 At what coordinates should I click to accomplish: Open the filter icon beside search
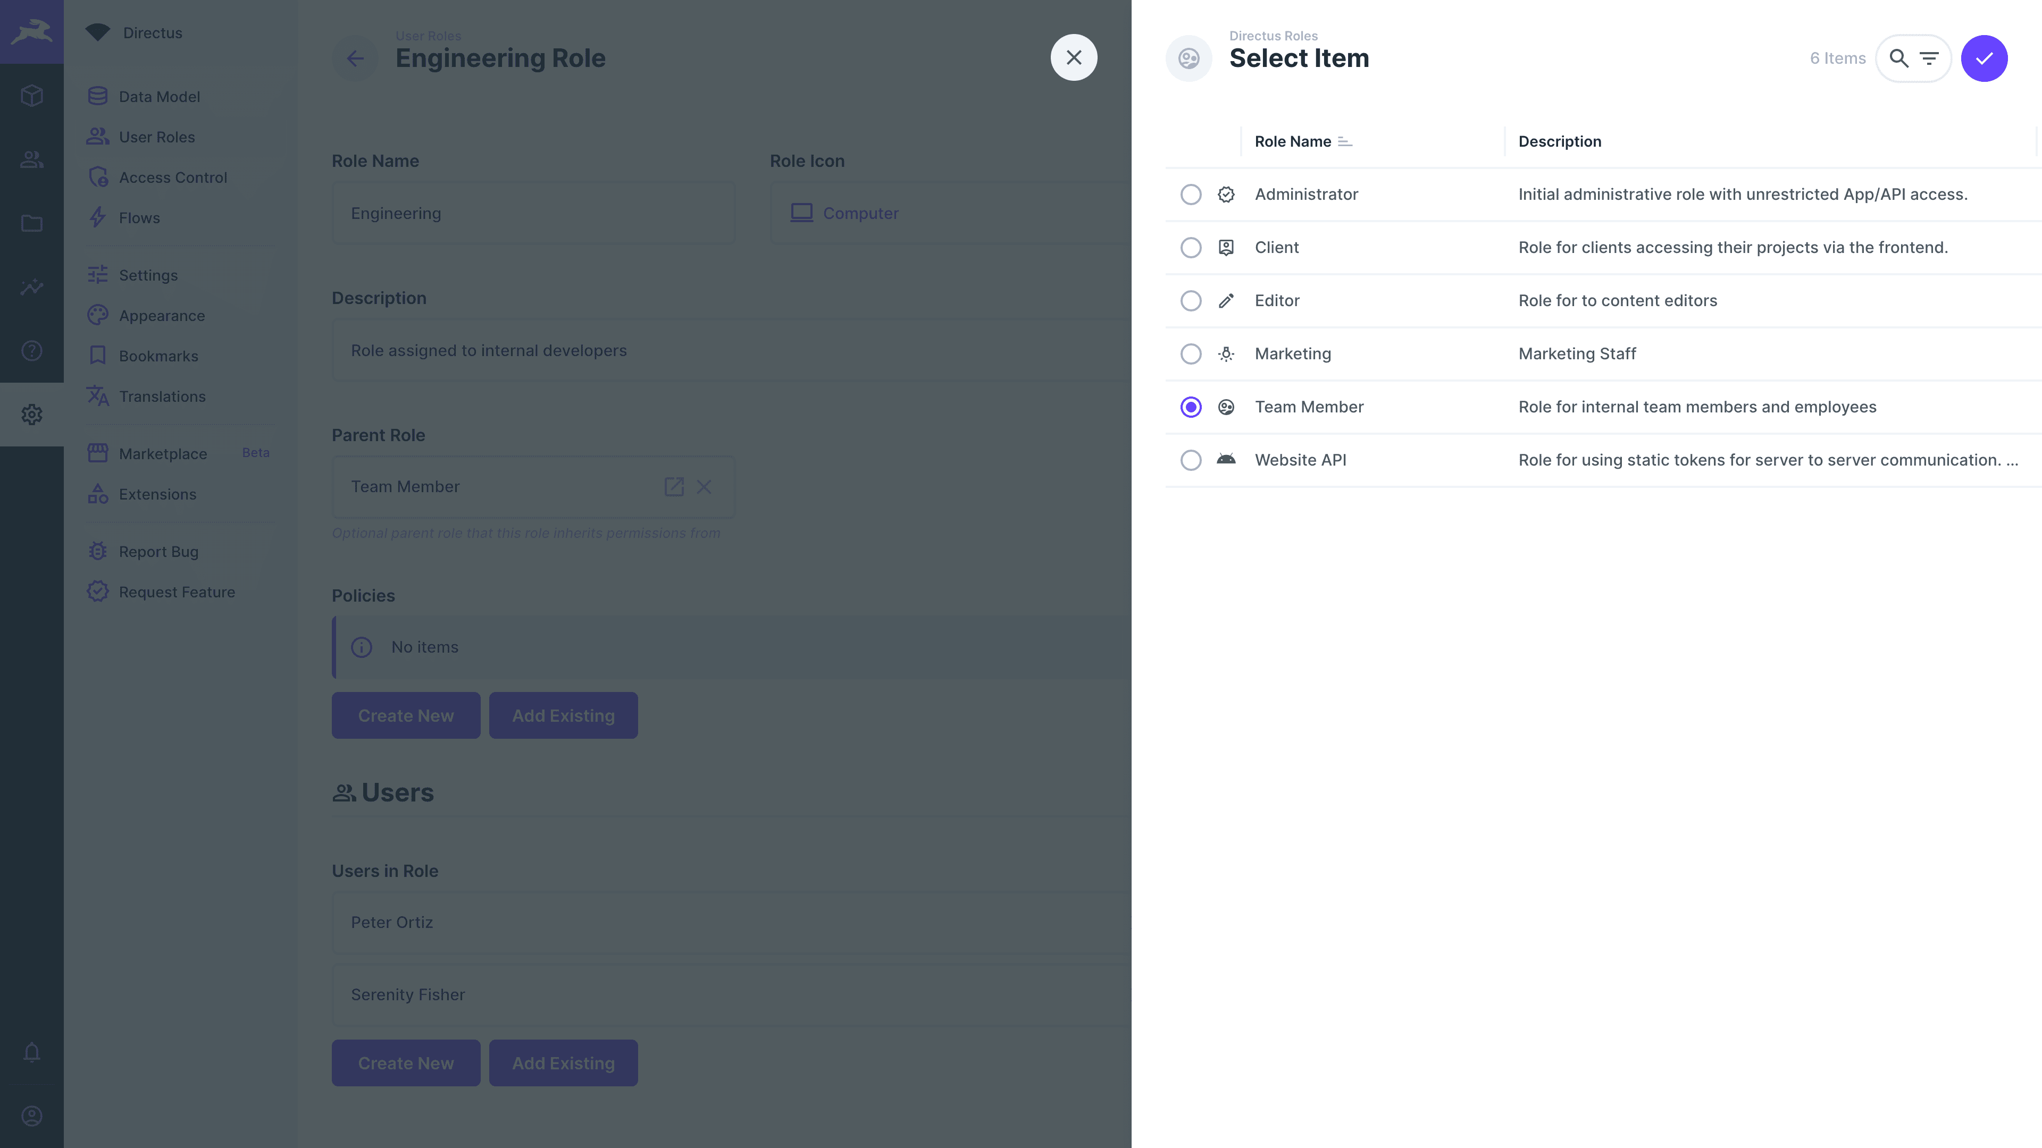[x=1929, y=58]
